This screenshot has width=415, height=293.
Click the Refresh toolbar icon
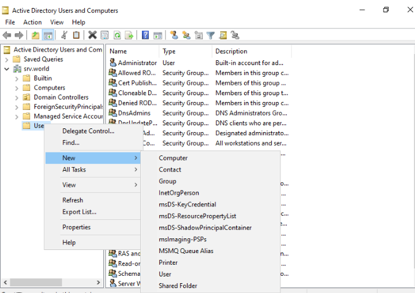(x=117, y=35)
